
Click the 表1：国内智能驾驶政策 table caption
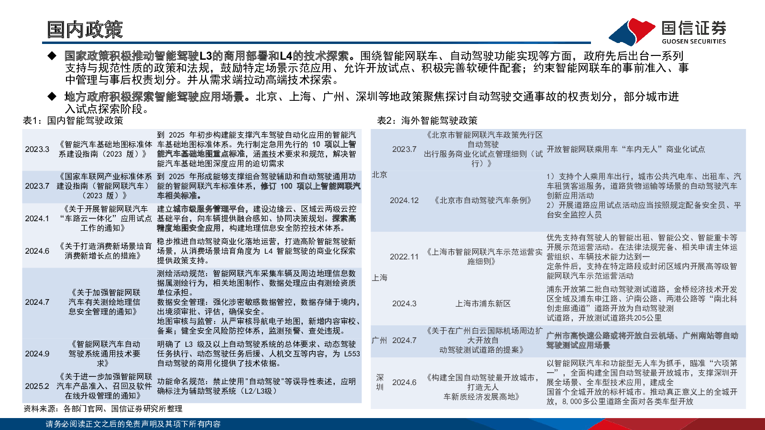click(x=73, y=120)
